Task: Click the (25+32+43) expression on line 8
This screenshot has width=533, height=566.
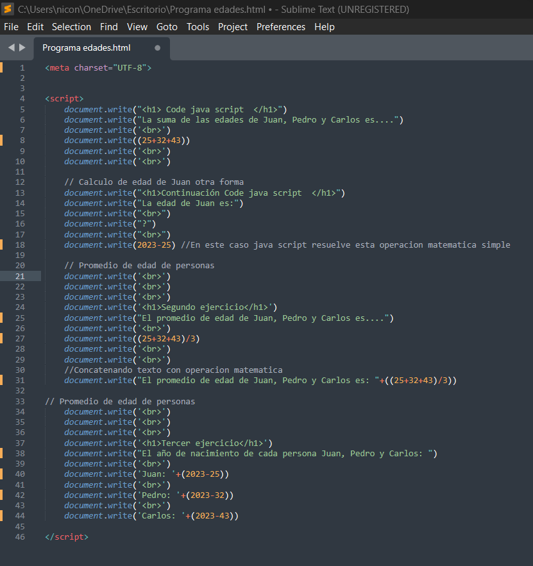Action: pyautogui.click(x=161, y=141)
